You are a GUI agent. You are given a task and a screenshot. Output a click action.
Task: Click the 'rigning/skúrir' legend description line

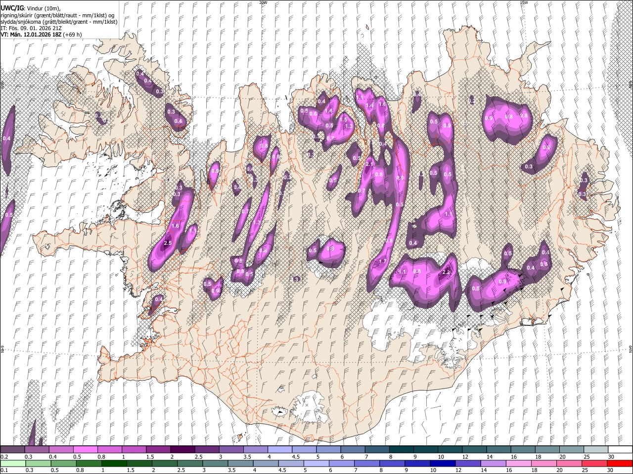coord(57,15)
